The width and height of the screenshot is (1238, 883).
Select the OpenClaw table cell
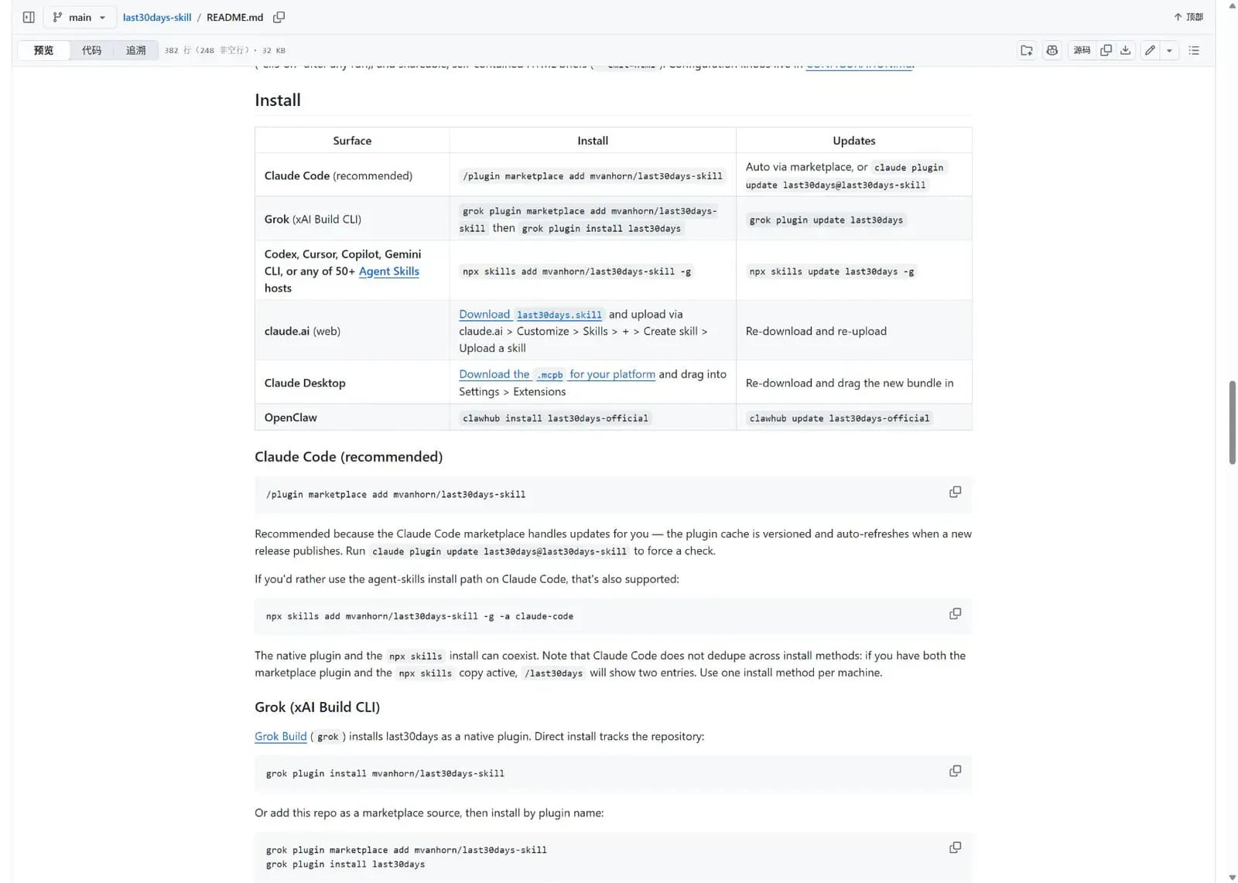pos(352,418)
